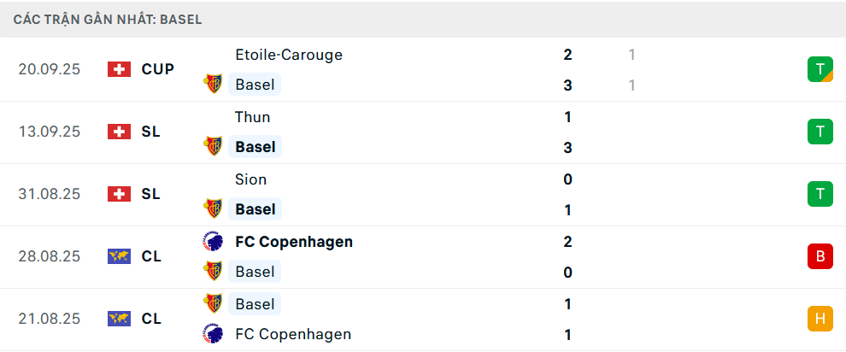846x352 pixels.
Task: Click the Champions League icon on 21.08.25 row
Action: 119,319
